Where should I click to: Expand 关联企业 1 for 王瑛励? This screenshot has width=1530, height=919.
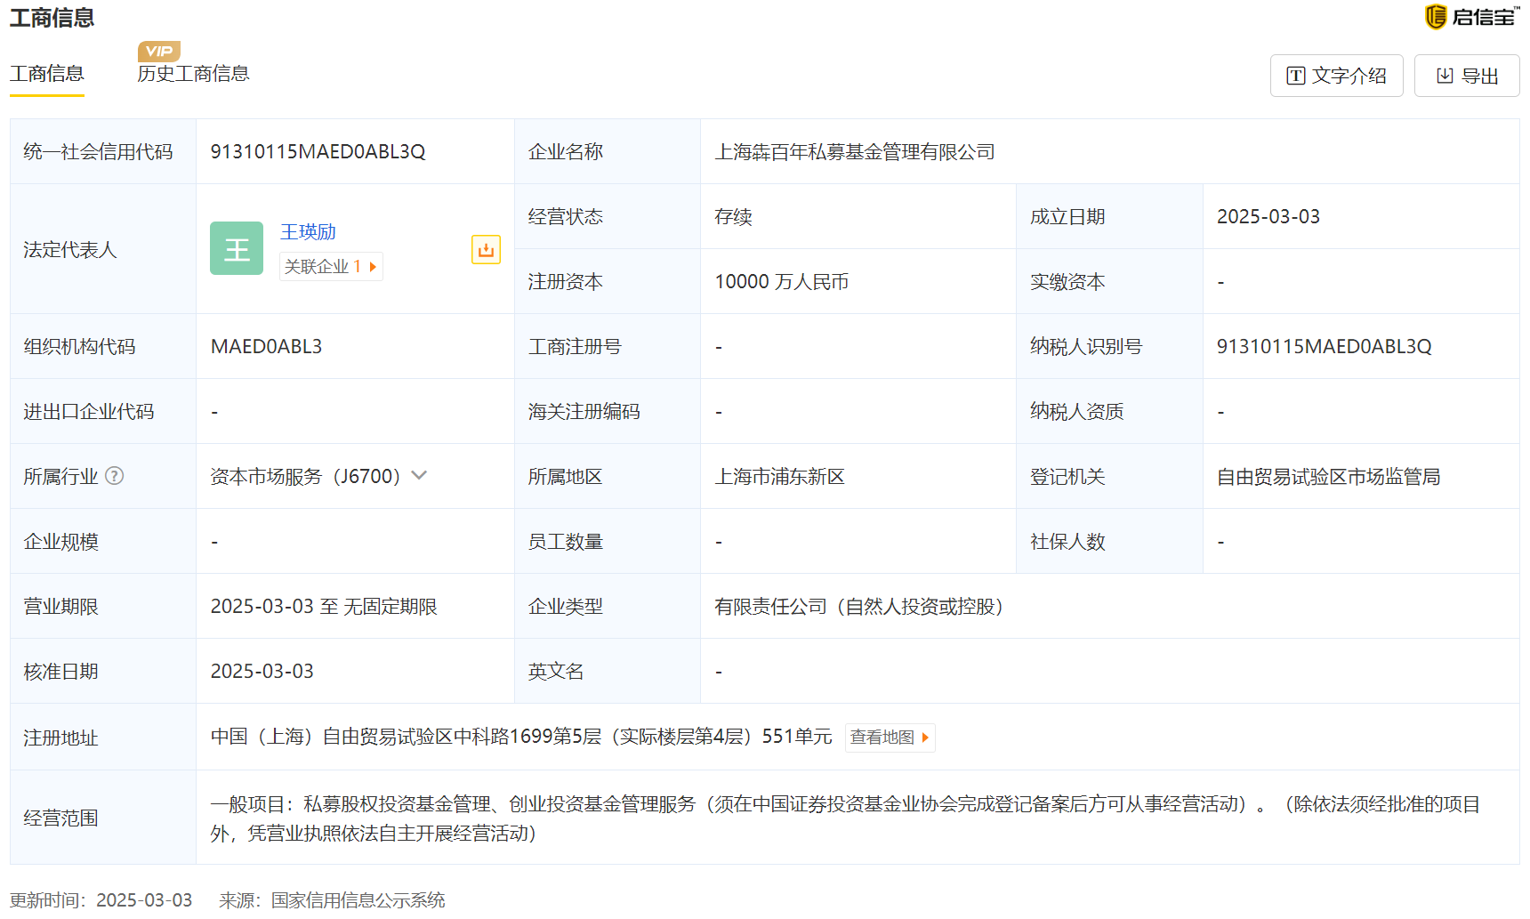[331, 267]
